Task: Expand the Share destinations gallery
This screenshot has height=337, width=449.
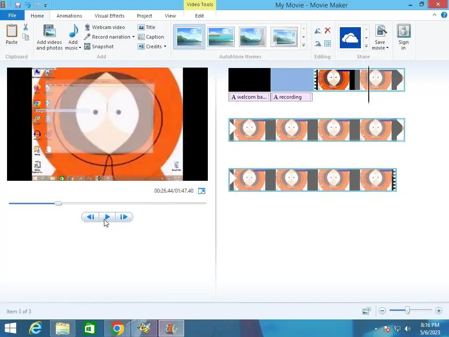Action: click(x=366, y=46)
